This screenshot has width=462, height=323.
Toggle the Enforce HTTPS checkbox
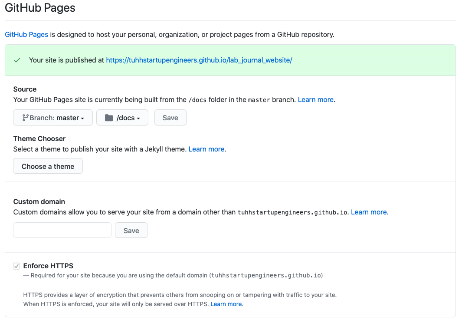(16, 266)
